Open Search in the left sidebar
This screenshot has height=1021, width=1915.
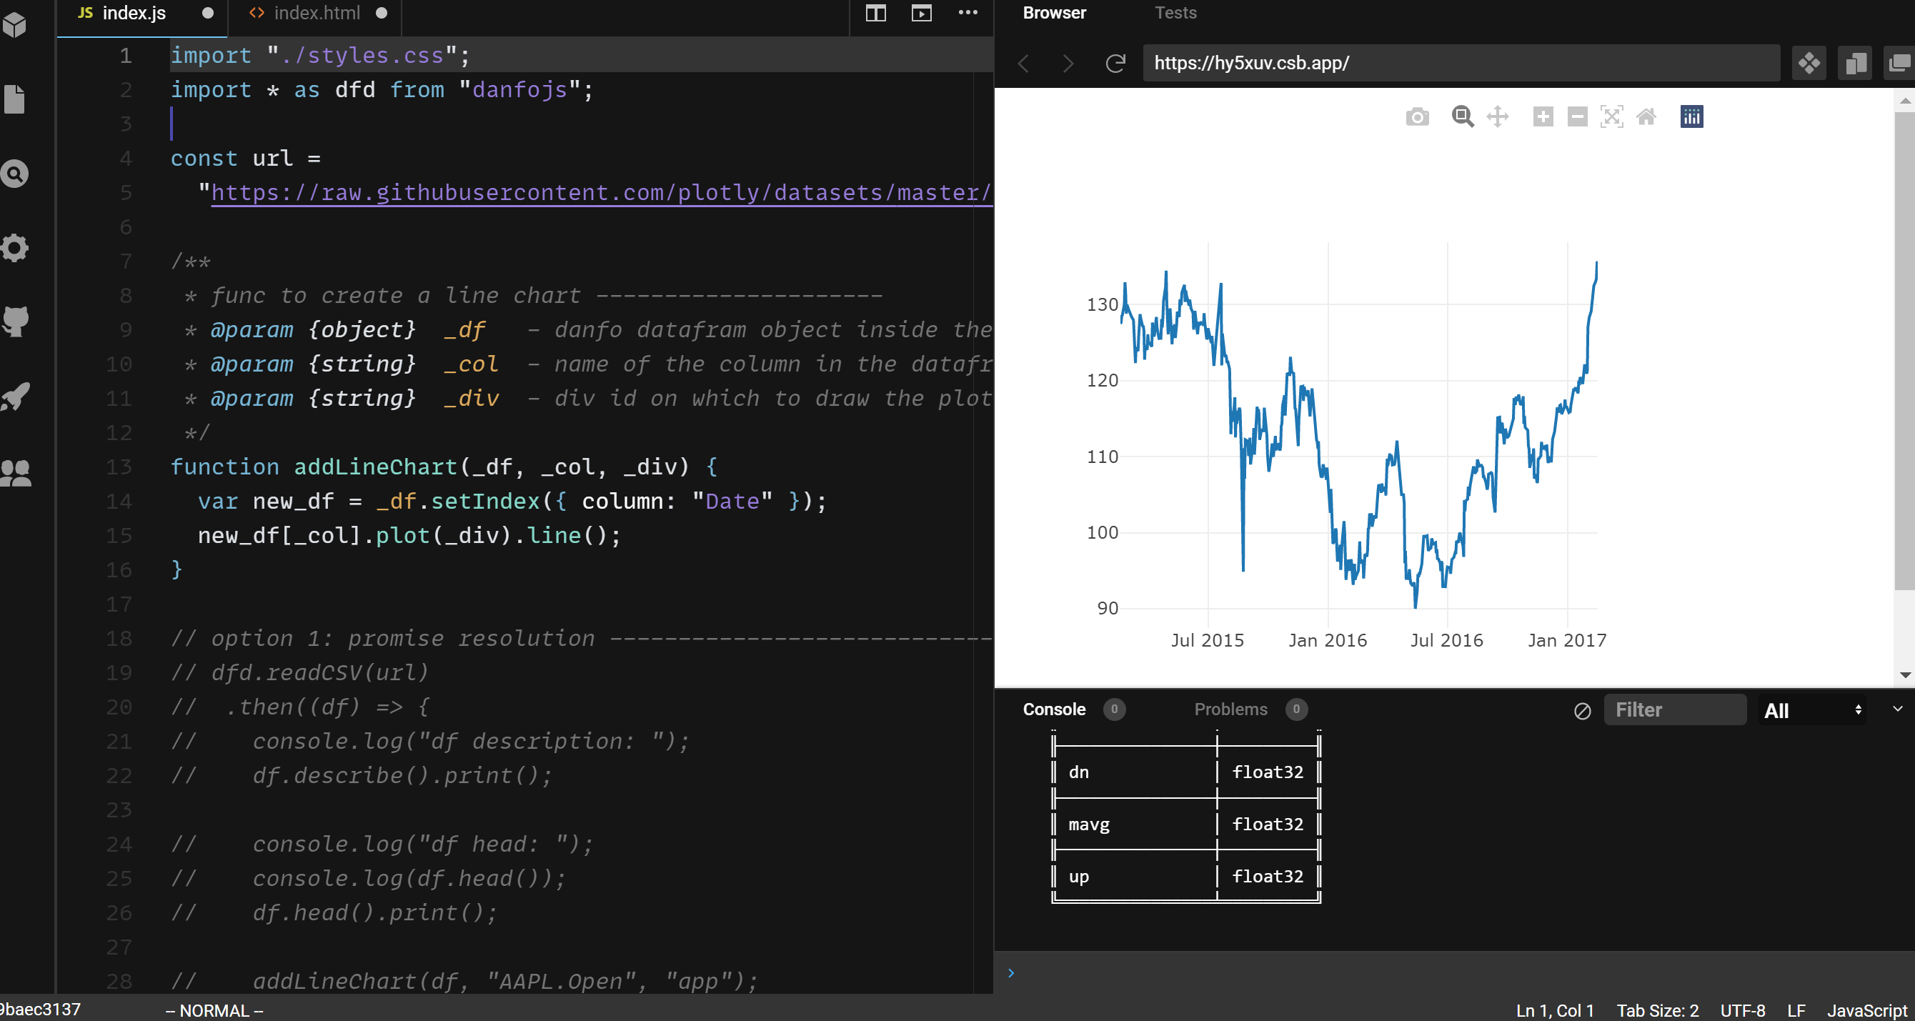(x=16, y=173)
